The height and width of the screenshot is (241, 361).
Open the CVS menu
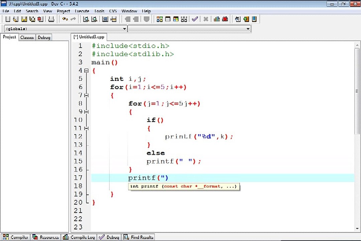(x=113, y=11)
